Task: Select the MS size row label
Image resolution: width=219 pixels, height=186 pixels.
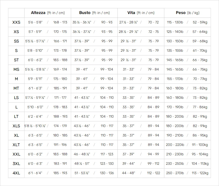Action: [16, 69]
